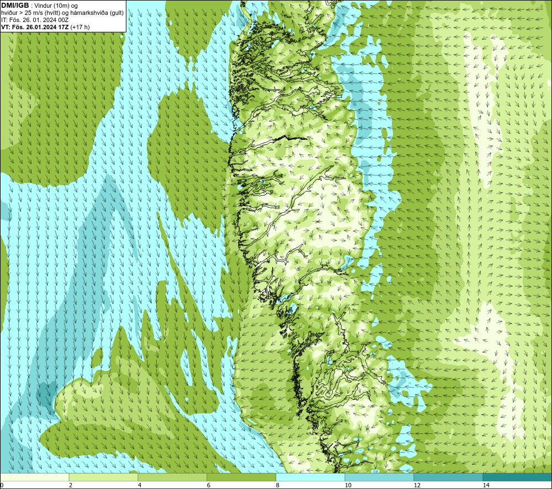Click the 0–2 m/s palest color band
Viewport: 552px width, 489px height.
point(34,477)
